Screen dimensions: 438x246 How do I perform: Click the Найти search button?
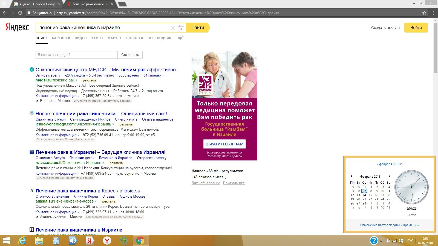click(x=198, y=28)
